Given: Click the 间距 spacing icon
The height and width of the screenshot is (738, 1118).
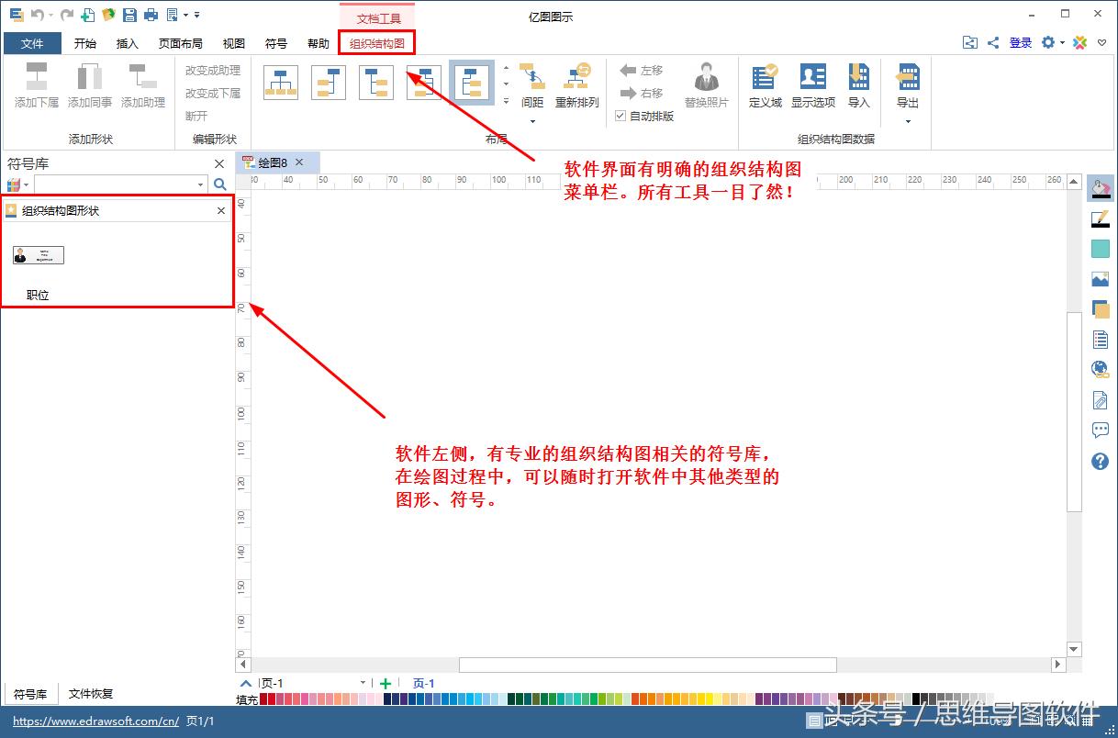Looking at the screenshot, I should tap(532, 76).
